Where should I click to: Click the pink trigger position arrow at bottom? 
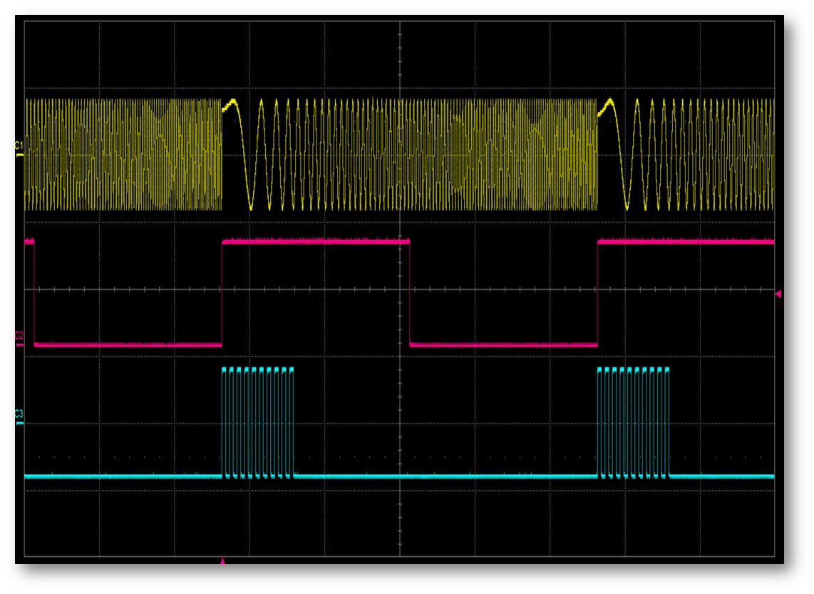(222, 562)
